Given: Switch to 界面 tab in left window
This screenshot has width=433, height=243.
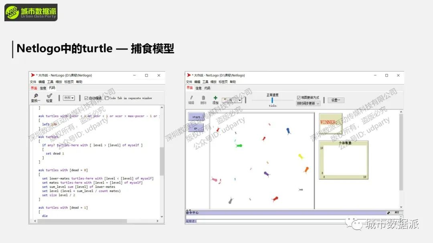Looking at the screenshot, I should 34,88.
